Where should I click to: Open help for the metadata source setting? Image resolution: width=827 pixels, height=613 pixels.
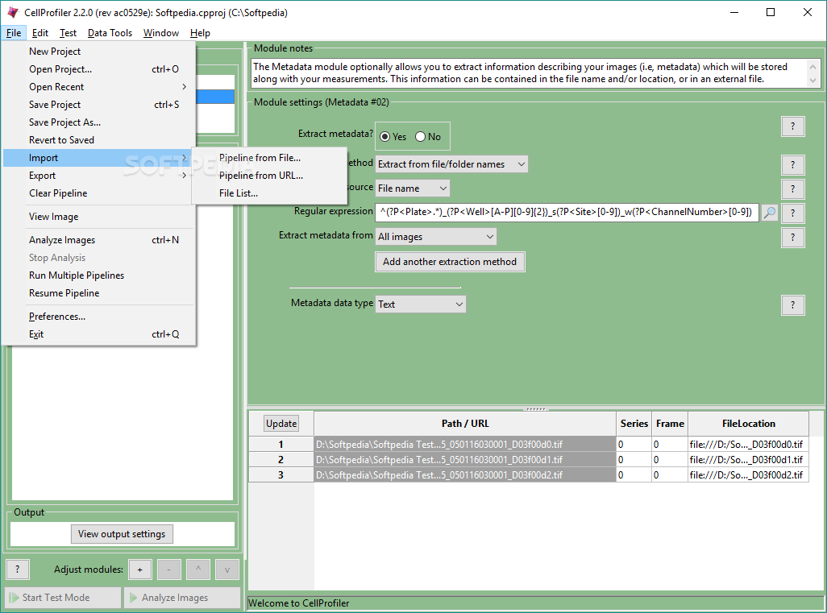[792, 188]
